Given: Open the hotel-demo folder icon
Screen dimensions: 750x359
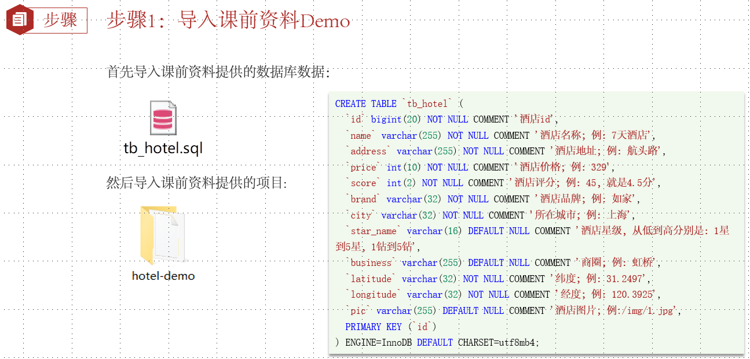Looking at the screenshot, I should click(x=163, y=234).
